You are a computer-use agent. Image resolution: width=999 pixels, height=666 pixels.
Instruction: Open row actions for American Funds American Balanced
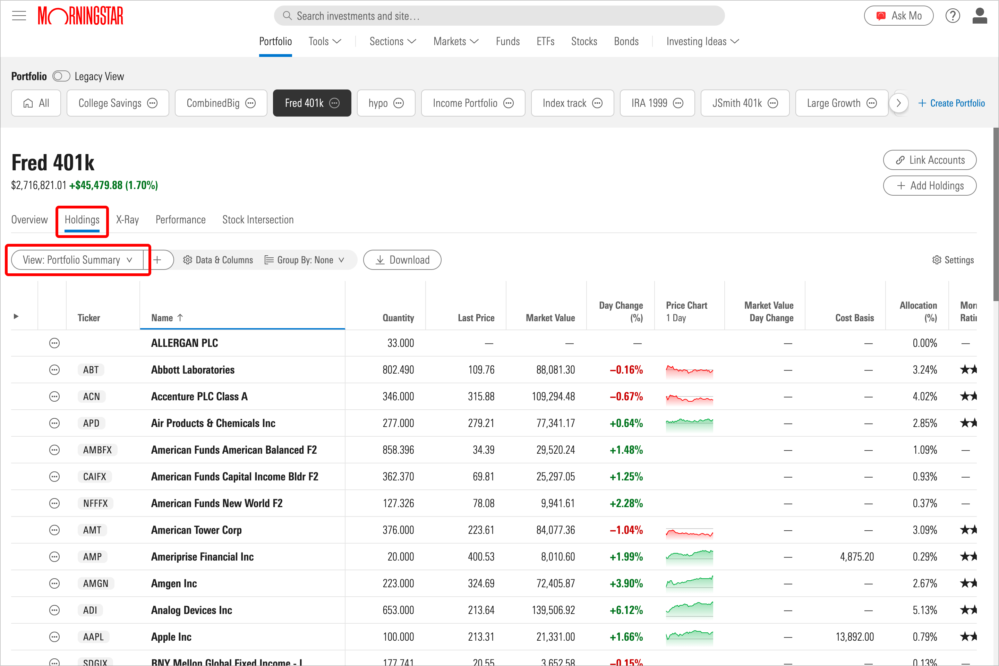tap(54, 450)
